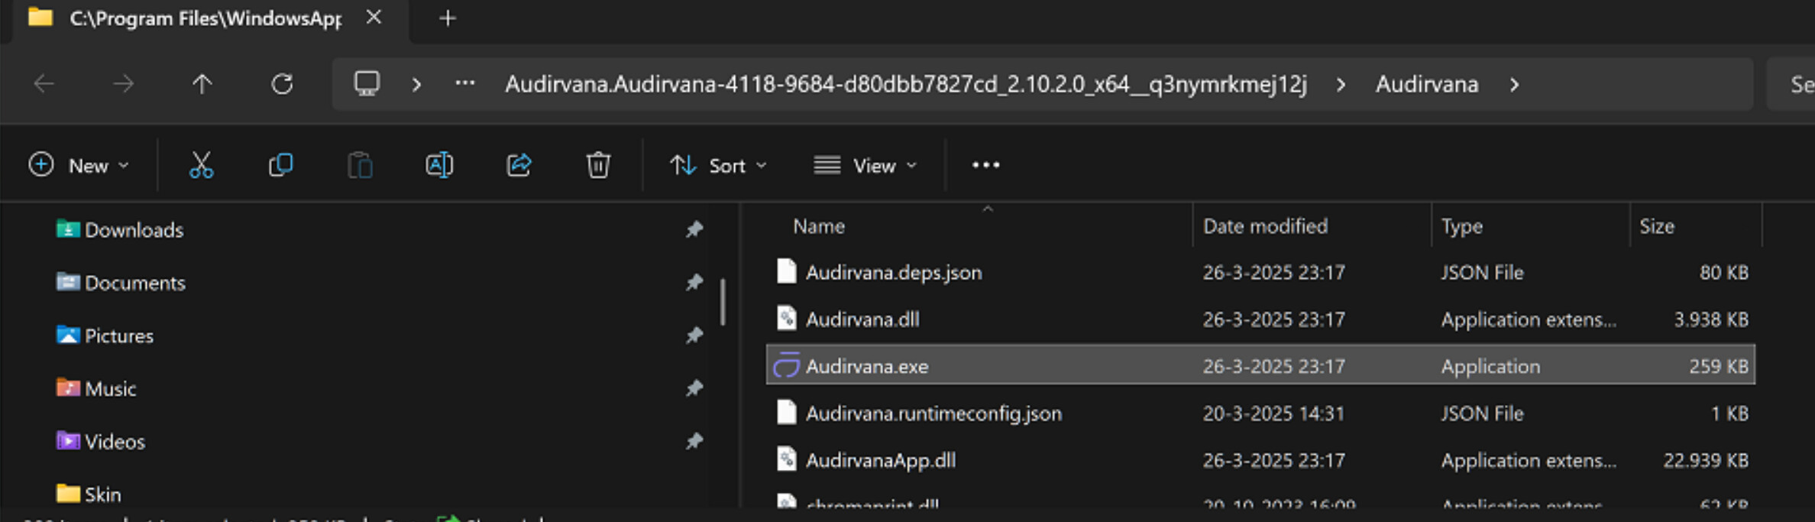Rename the selected file

[x=439, y=165]
